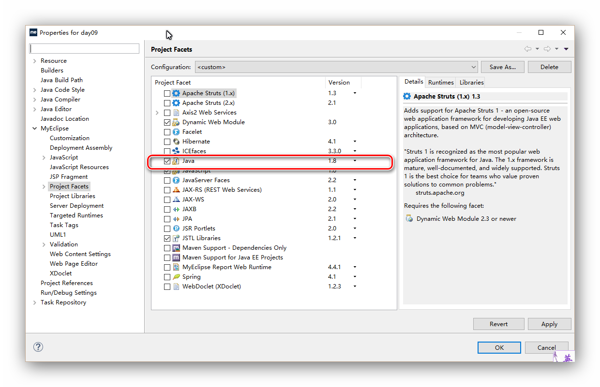Click the ICEfaces facet icon
Image resolution: width=600 pixels, height=387 pixels.
point(176,151)
